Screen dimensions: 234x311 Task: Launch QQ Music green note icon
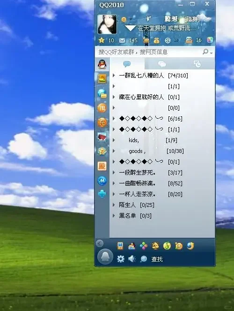coord(167,246)
